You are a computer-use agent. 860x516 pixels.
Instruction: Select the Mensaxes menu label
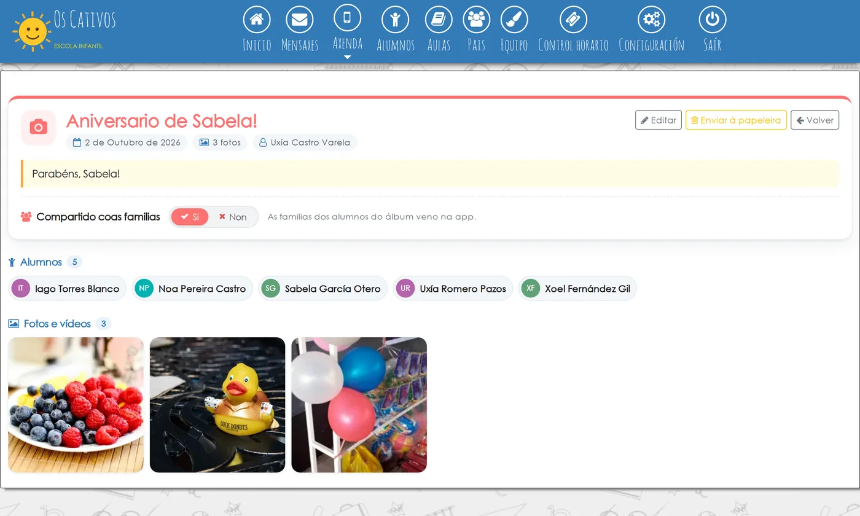pos(300,45)
